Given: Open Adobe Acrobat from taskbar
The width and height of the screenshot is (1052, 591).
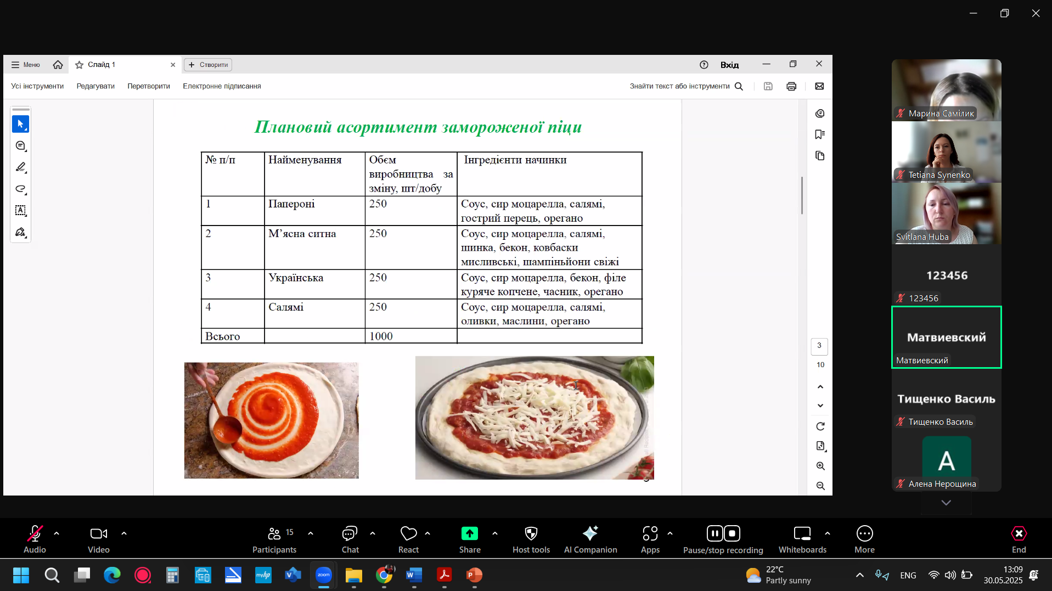Looking at the screenshot, I should pyautogui.click(x=444, y=575).
